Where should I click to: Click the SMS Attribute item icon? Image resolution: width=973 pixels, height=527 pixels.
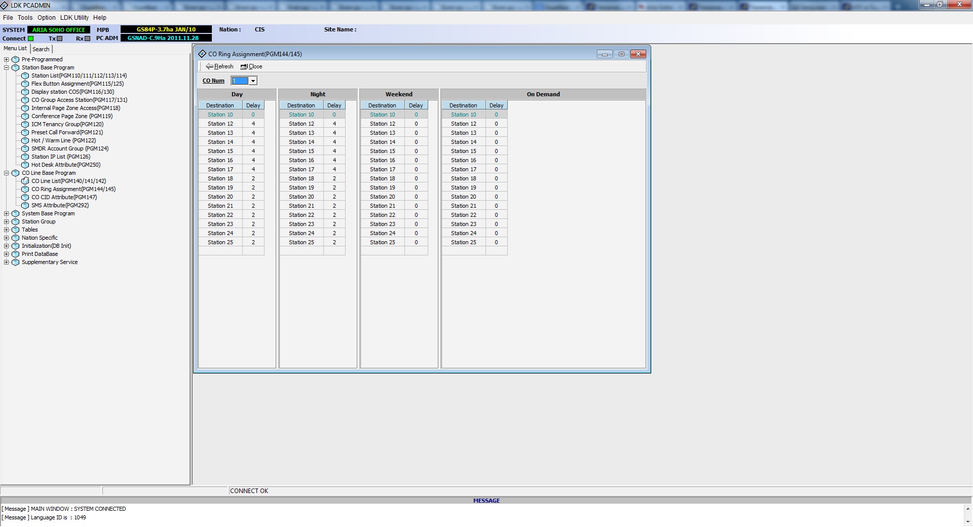point(25,205)
